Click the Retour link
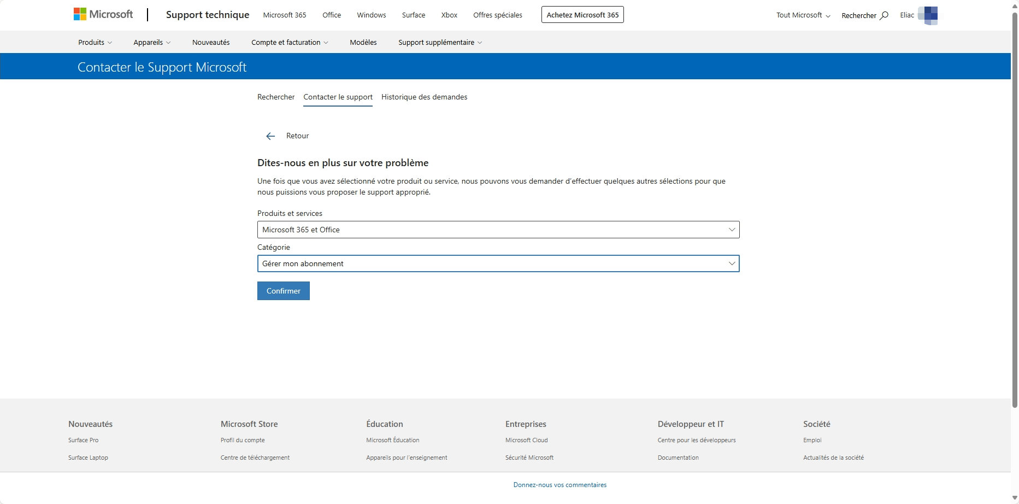The image size is (1019, 504). (x=298, y=136)
